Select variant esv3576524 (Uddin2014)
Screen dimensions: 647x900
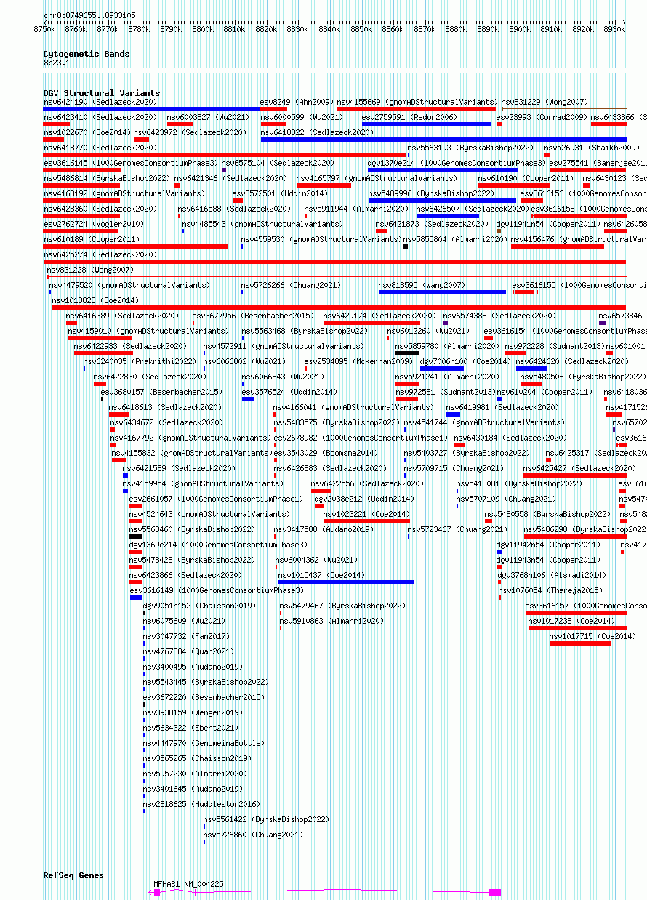tap(290, 392)
